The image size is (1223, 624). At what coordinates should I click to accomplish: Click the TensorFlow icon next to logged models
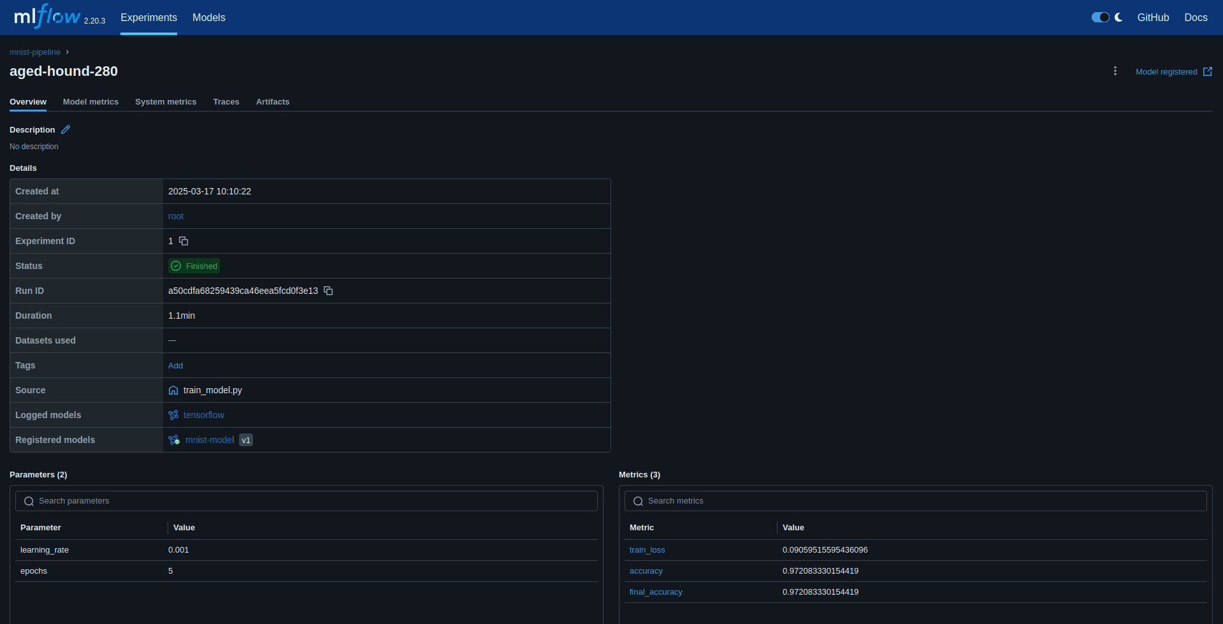173,415
